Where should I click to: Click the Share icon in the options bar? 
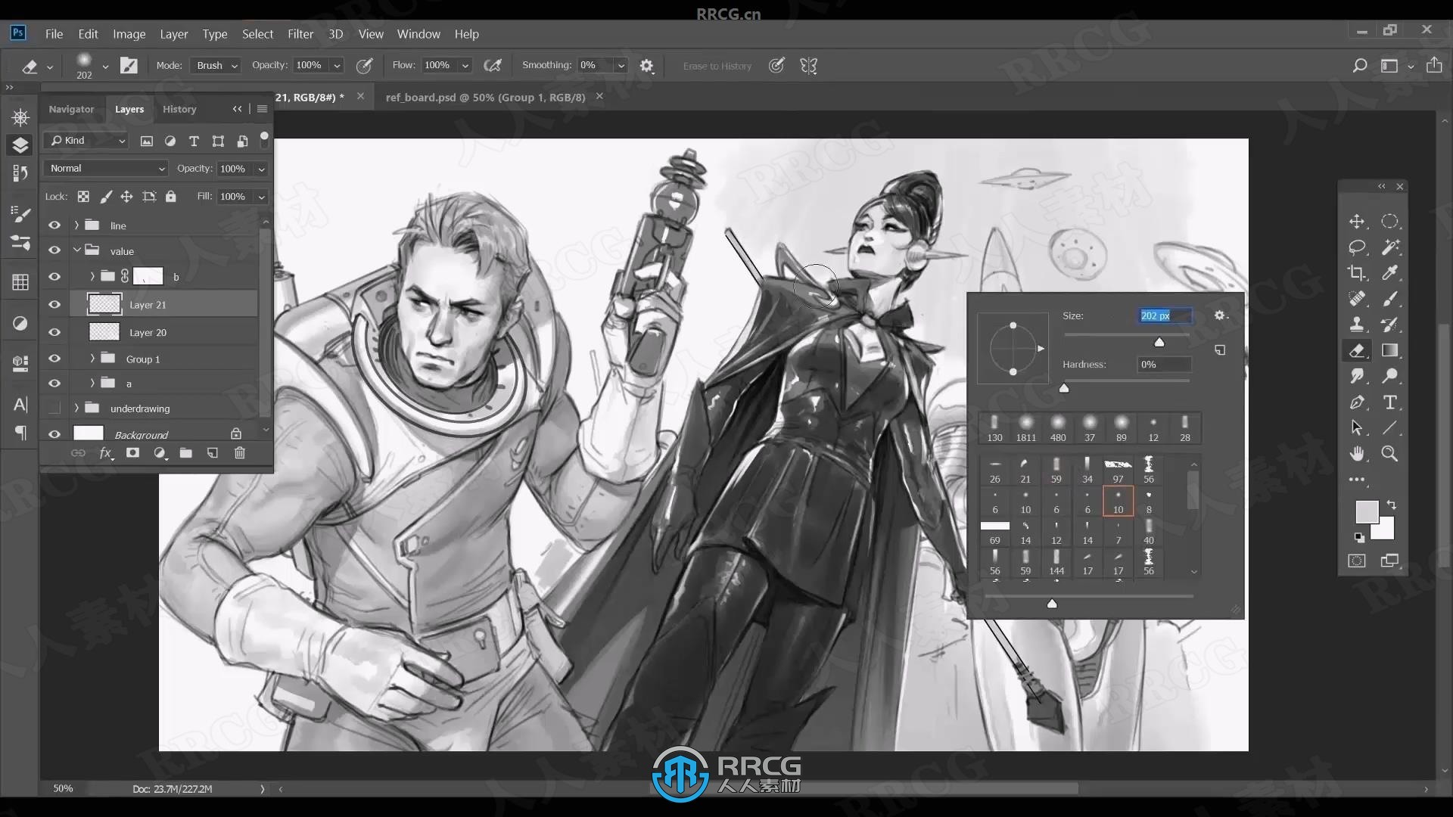pos(1434,65)
